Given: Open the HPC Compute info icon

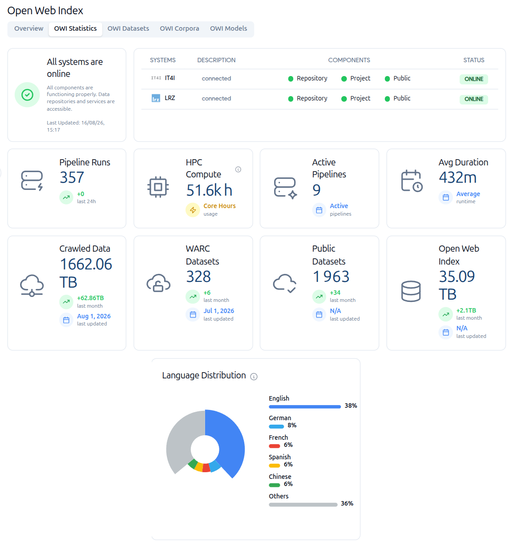Looking at the screenshot, I should (x=238, y=169).
